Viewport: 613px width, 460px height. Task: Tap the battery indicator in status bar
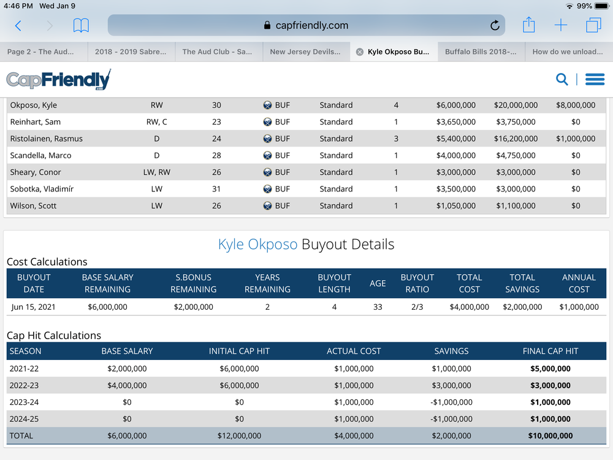[602, 6]
